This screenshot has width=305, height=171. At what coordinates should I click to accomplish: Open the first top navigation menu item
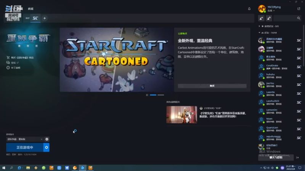20,9
